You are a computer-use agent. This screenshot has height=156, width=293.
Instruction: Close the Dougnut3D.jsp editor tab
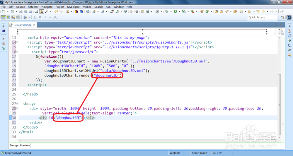[x=34, y=25]
